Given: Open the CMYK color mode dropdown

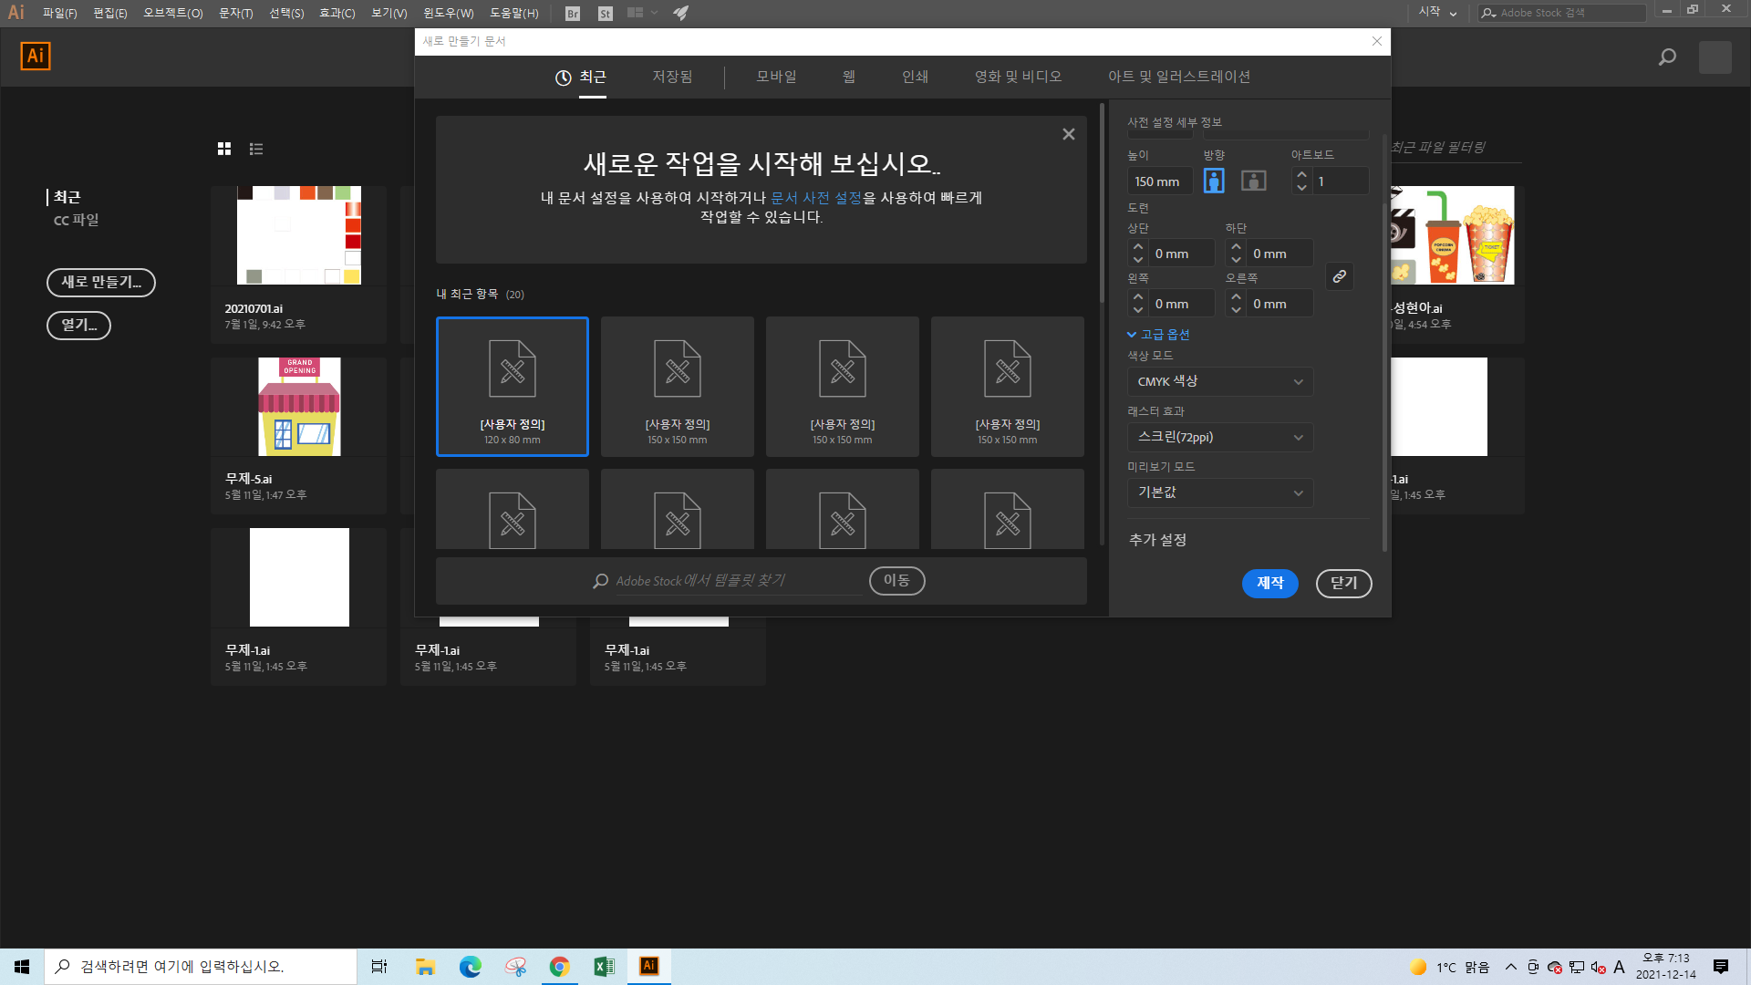Looking at the screenshot, I should (x=1220, y=381).
